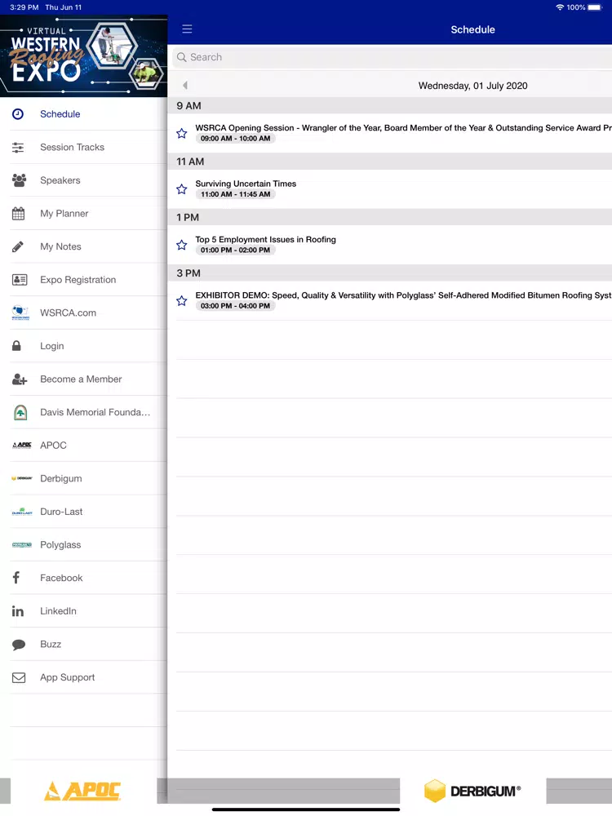Click the My Notes pencil icon
Screen dimensions: 612x816
[x=18, y=246]
